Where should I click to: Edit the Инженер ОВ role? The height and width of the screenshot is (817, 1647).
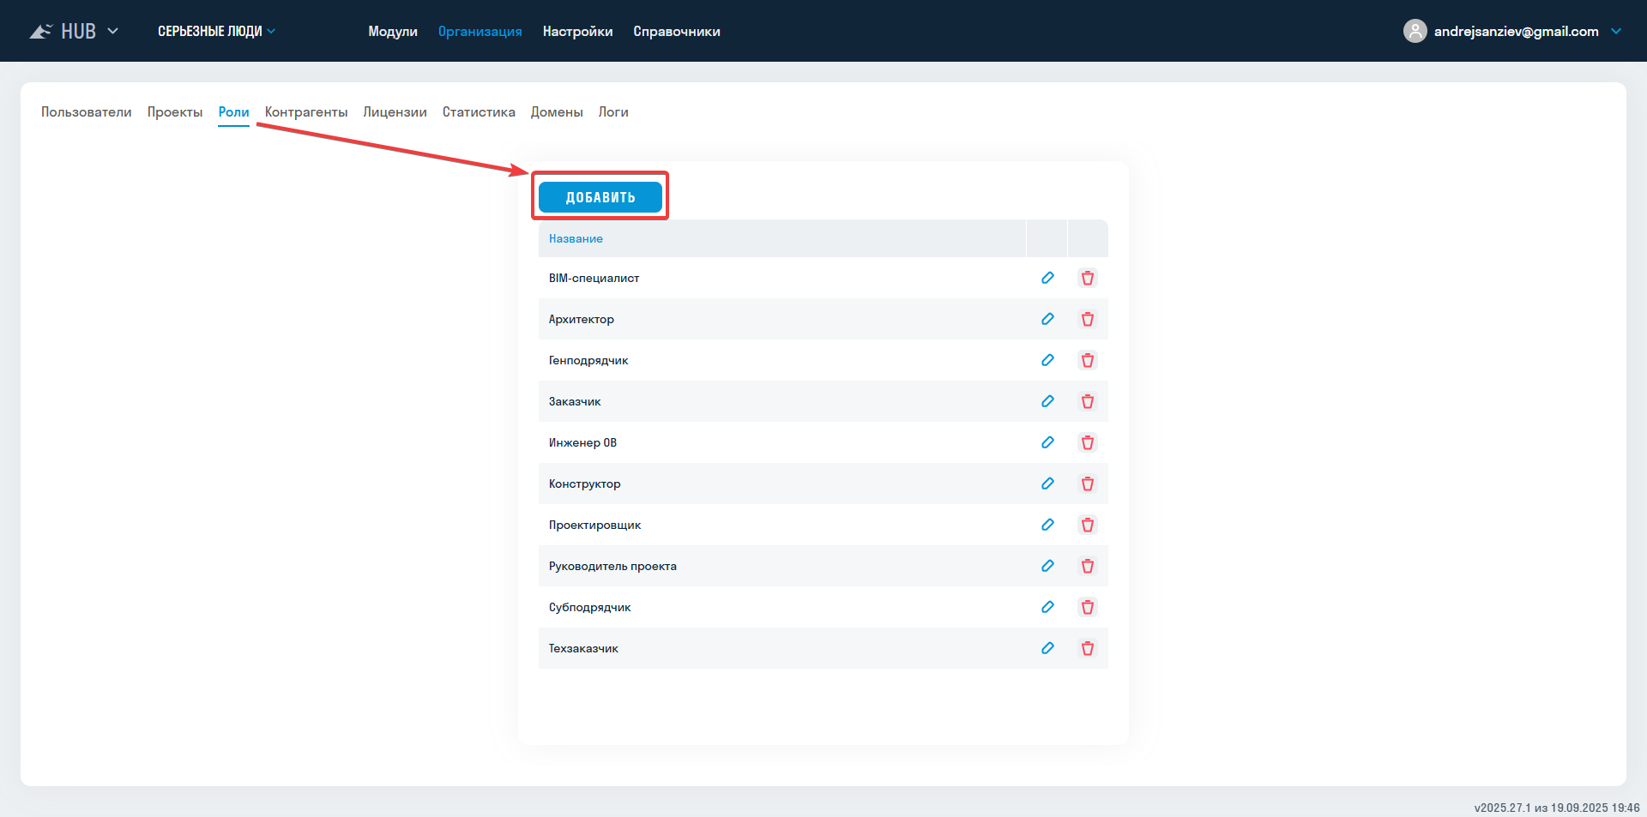pos(1047,442)
